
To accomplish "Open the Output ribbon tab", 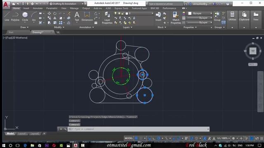I will (x=86, y=8).
